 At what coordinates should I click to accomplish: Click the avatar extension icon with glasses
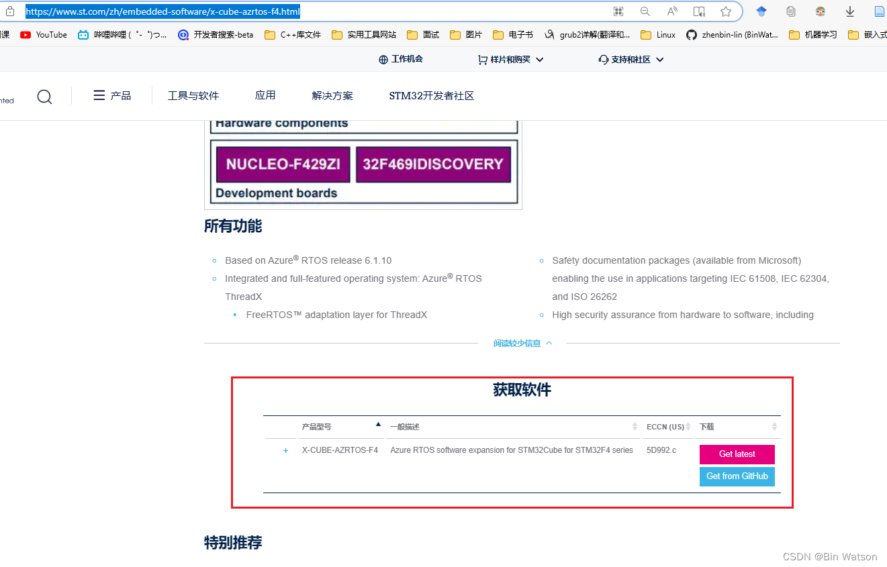pos(821,11)
